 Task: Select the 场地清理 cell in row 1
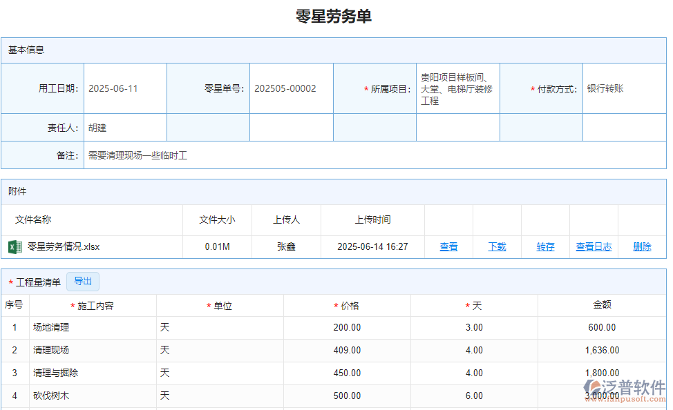tap(93, 327)
